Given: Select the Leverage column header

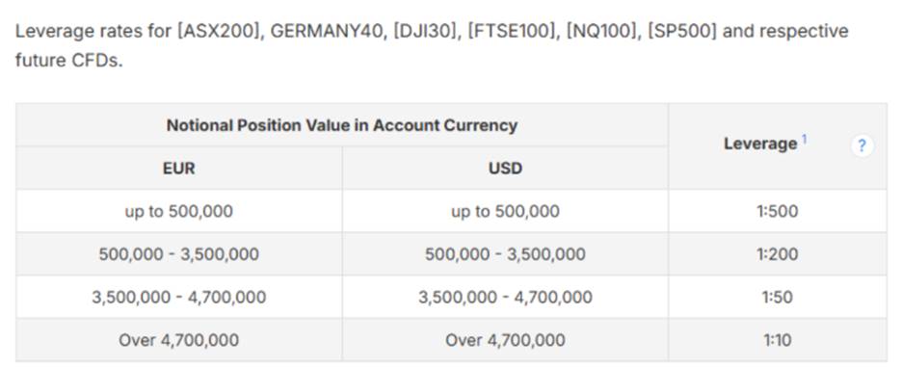Looking at the screenshot, I should [777, 146].
